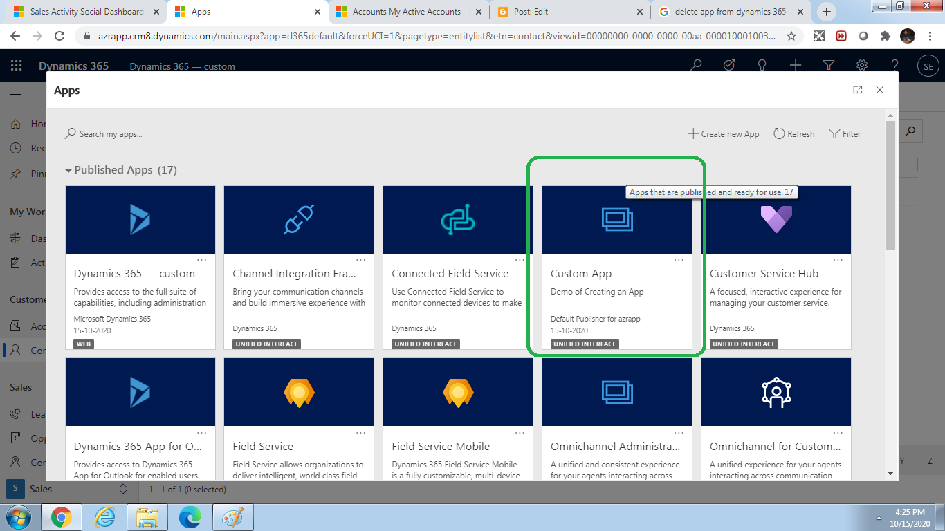
Task: Open more options for Dynamics 365 — custom
Action: pos(202,260)
